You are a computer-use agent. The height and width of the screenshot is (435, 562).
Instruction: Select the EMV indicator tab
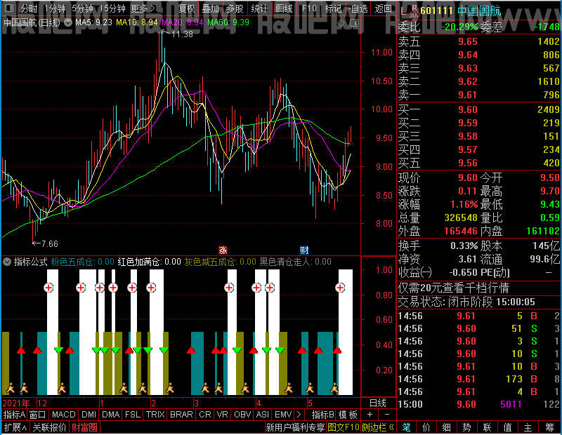click(283, 415)
